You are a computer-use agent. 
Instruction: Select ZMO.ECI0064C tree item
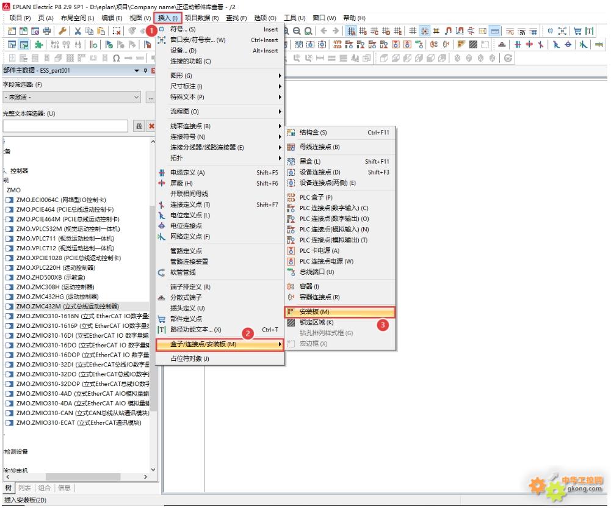[61, 200]
